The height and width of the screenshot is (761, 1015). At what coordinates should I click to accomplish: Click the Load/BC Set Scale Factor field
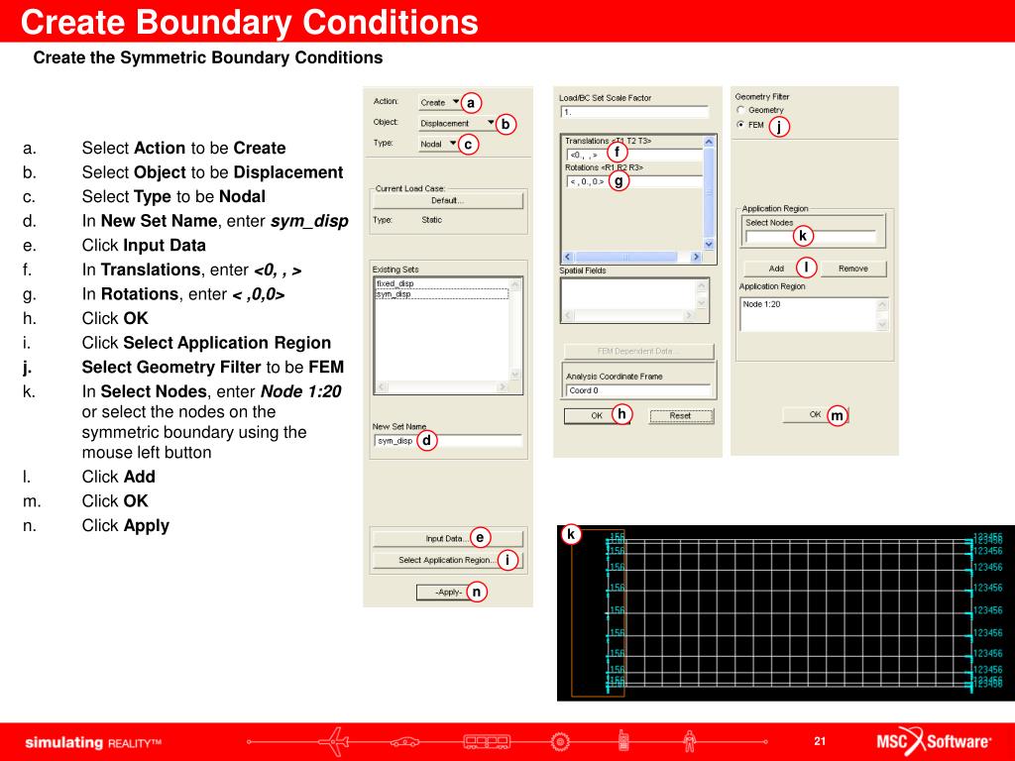[634, 112]
